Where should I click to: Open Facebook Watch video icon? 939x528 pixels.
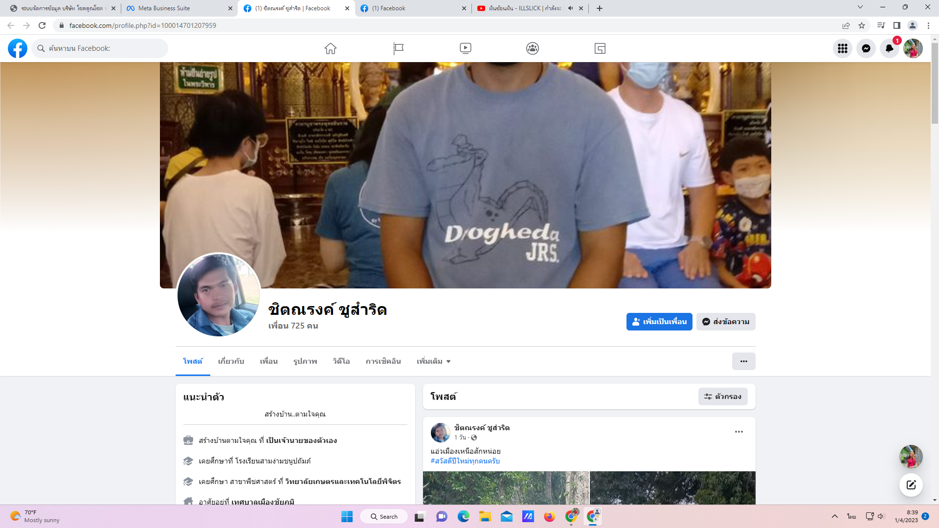click(x=465, y=48)
